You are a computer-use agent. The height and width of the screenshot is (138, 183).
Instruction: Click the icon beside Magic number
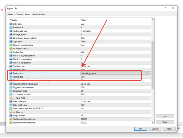click(11, 116)
